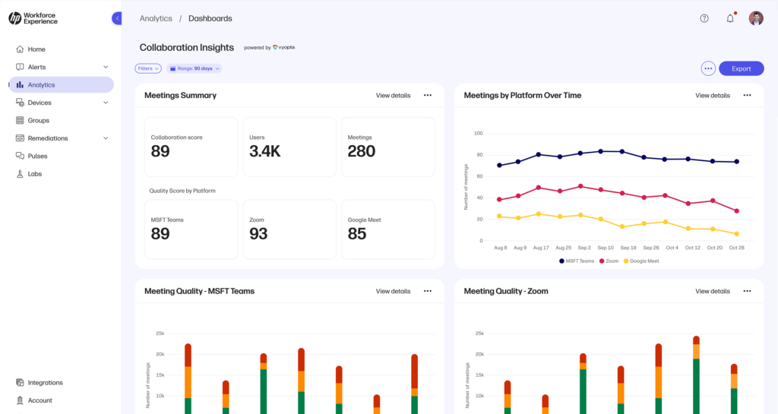Image resolution: width=778 pixels, height=414 pixels.
Task: Click the Quality Score by Platform label
Action: (x=182, y=191)
